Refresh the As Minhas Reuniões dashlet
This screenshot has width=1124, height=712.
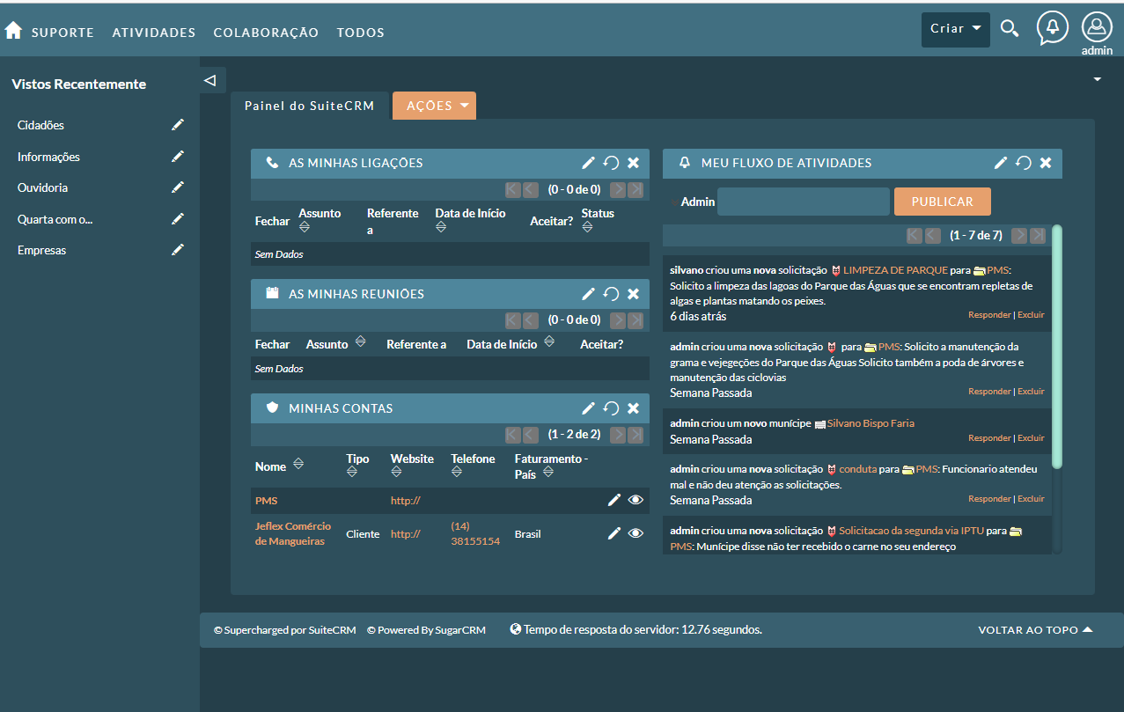[x=611, y=294]
